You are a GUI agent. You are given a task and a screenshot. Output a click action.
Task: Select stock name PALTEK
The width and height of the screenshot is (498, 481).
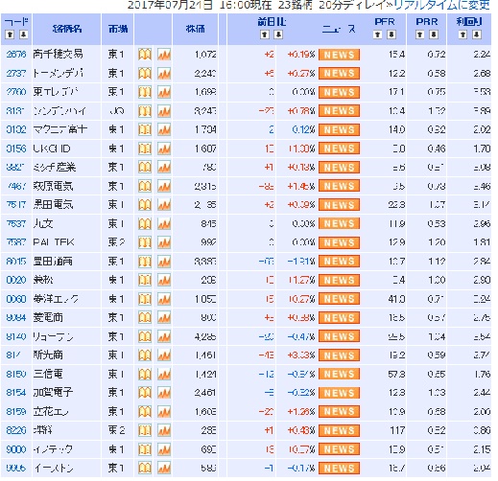(x=54, y=242)
